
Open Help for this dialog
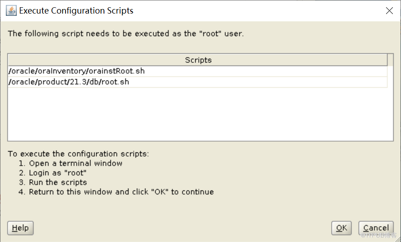point(20,228)
